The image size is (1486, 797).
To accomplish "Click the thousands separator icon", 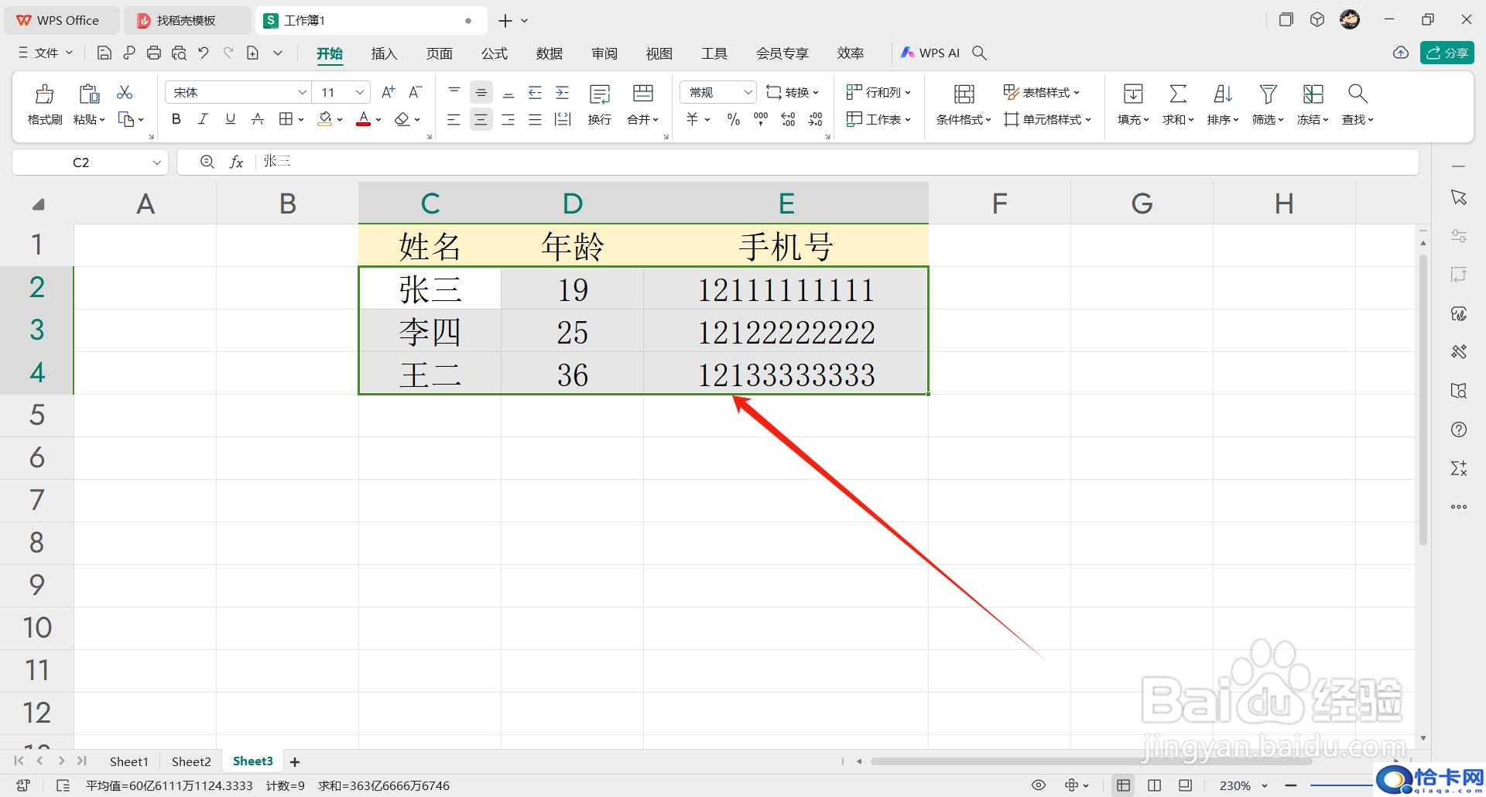I will coord(761,119).
